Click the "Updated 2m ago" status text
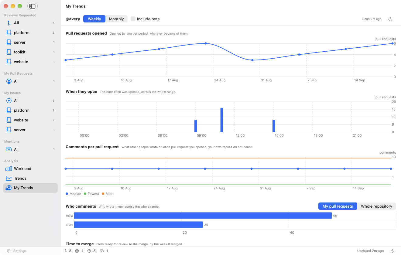Image resolution: width=401 pixels, height=255 pixels. pyautogui.click(x=370, y=251)
